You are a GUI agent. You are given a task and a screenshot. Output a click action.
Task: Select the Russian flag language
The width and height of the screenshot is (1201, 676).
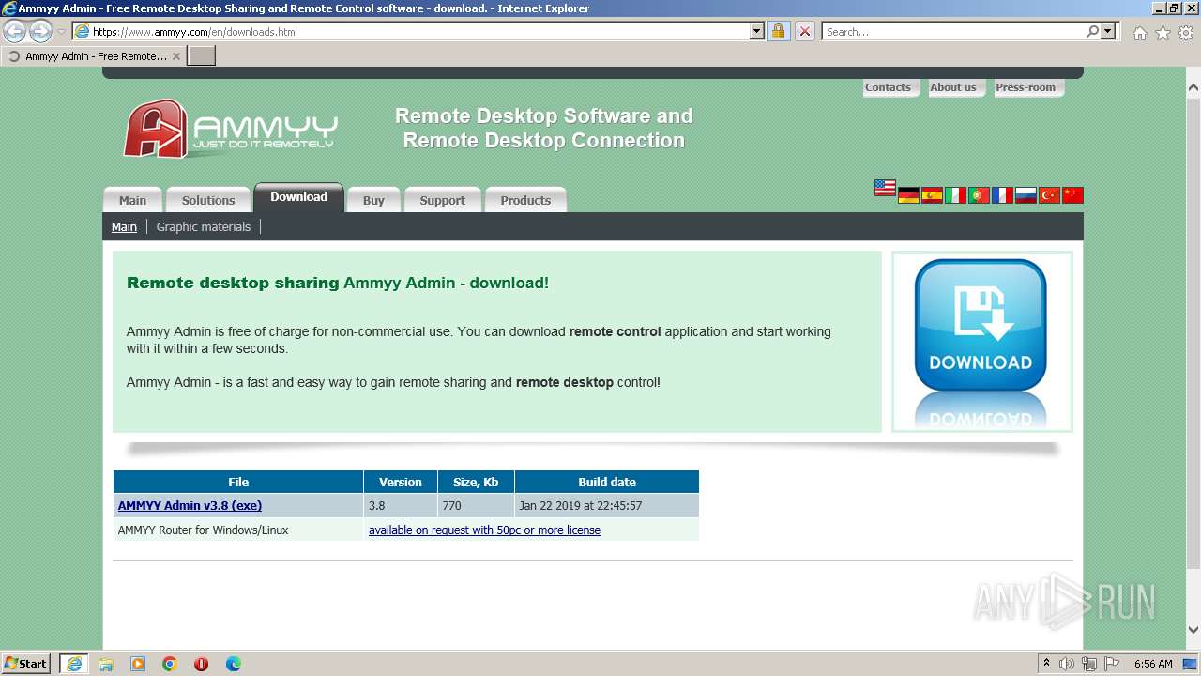1026,195
